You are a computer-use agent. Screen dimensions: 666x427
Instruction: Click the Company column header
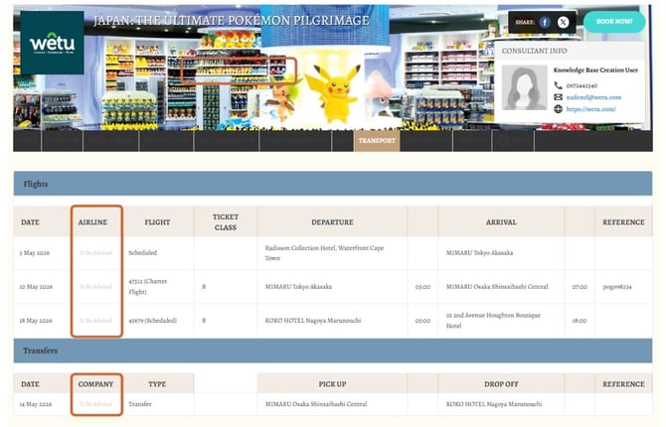pos(95,383)
